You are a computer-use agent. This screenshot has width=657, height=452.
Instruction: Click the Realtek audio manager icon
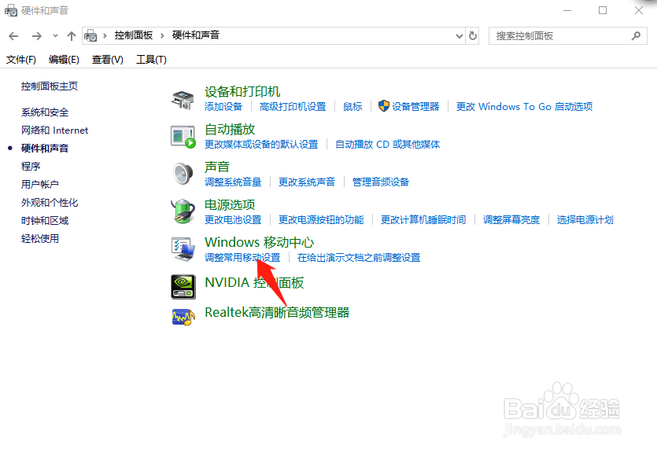coord(183,317)
